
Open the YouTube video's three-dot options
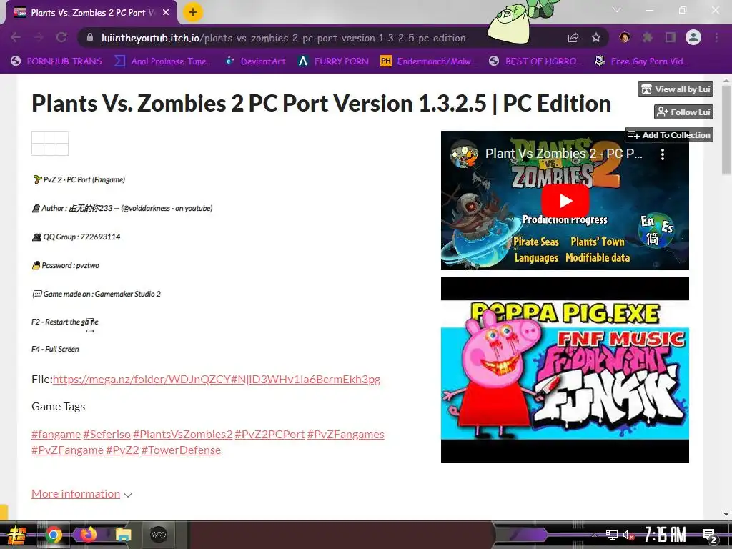[x=663, y=154]
